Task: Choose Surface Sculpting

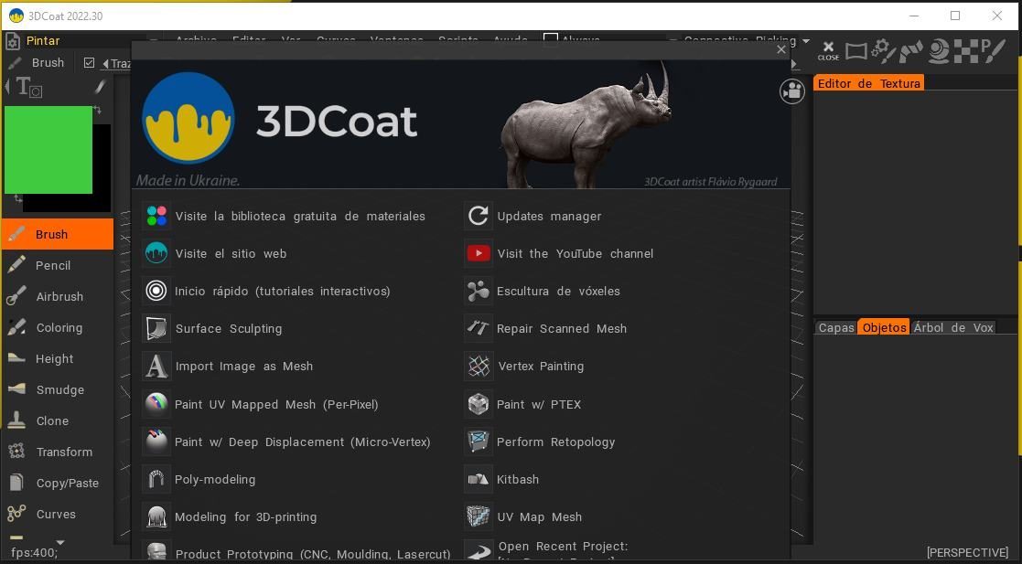Action: click(212, 328)
